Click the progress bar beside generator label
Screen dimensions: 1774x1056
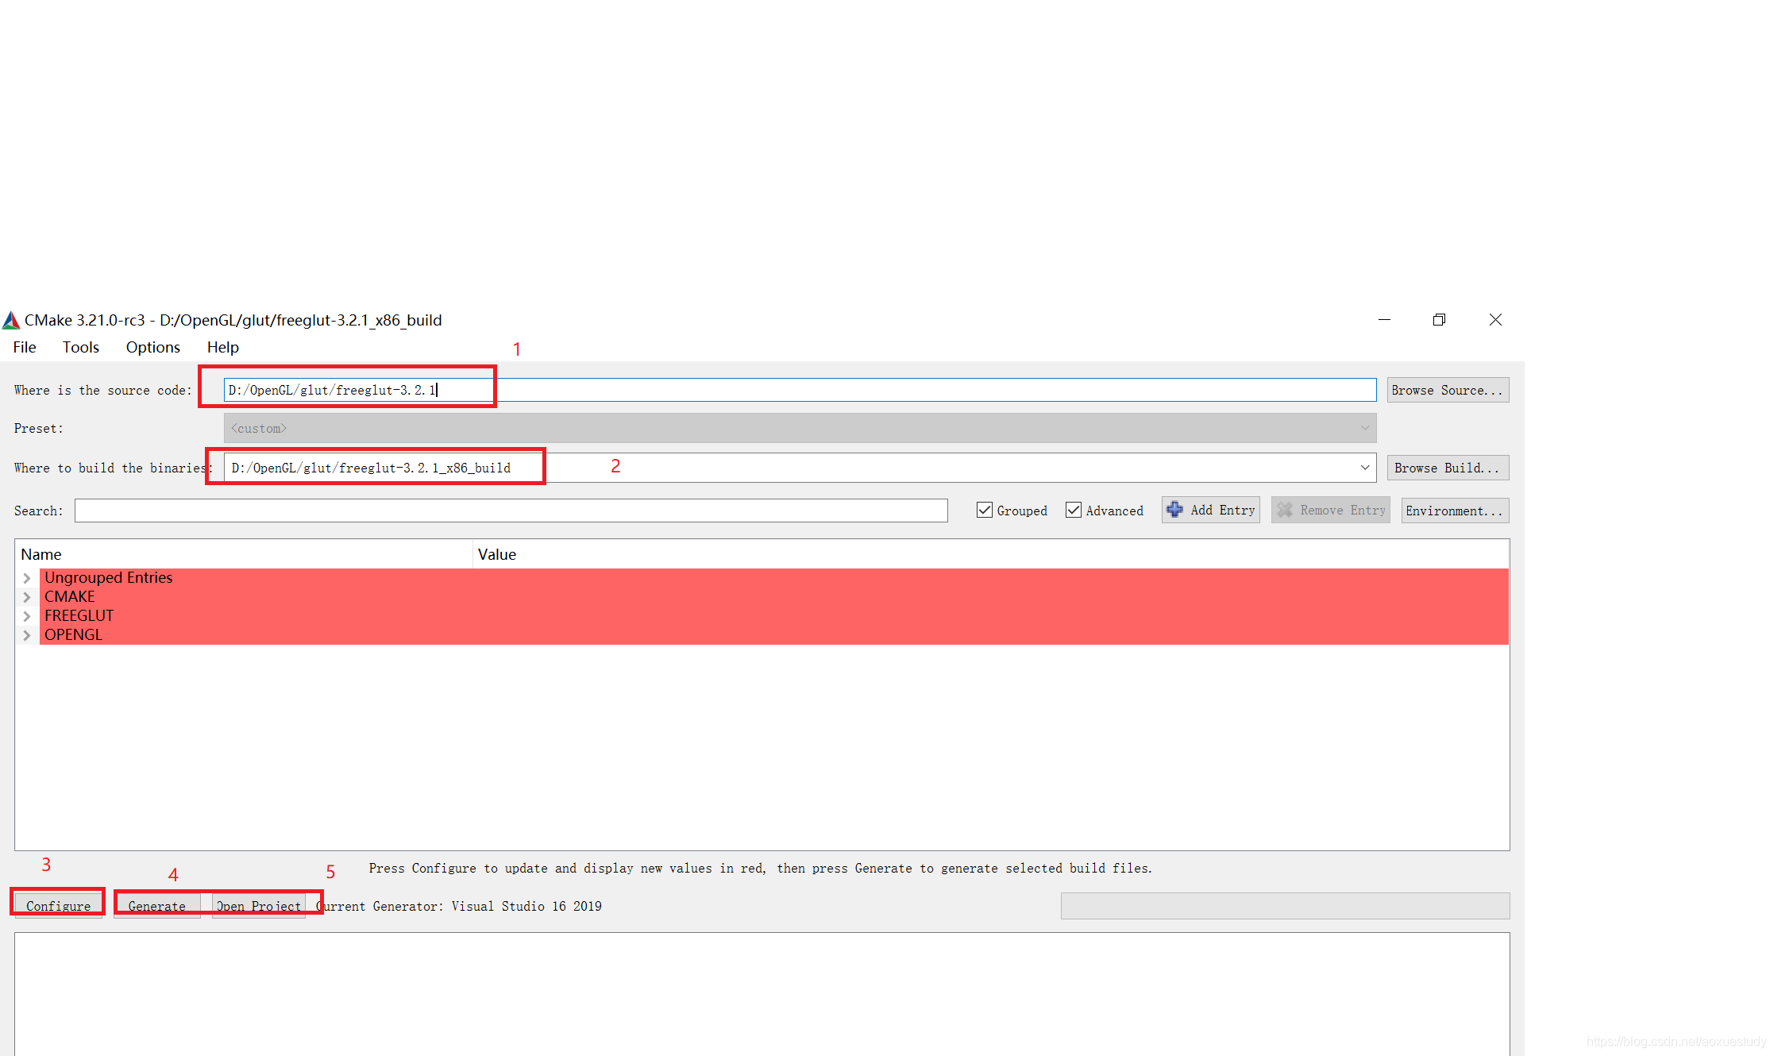coord(1285,906)
